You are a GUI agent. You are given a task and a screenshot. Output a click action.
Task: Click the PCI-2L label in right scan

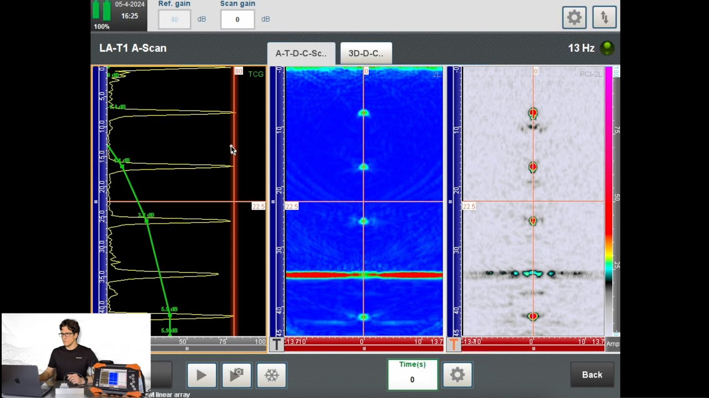pos(590,74)
